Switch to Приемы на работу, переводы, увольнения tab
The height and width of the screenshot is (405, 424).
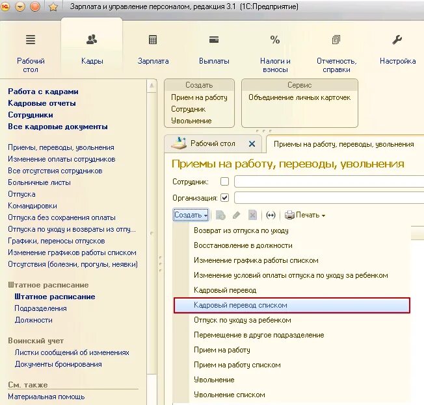[x=344, y=144]
